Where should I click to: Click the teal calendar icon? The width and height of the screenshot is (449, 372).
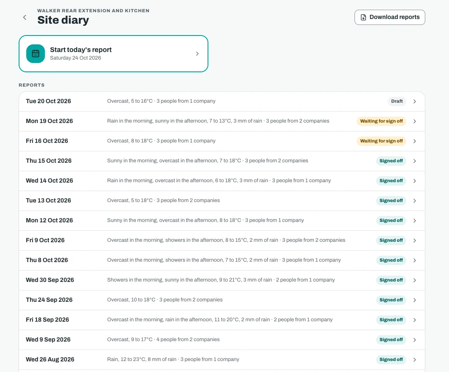tap(36, 54)
